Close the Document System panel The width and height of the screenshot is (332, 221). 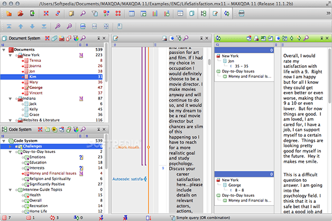[105, 38]
